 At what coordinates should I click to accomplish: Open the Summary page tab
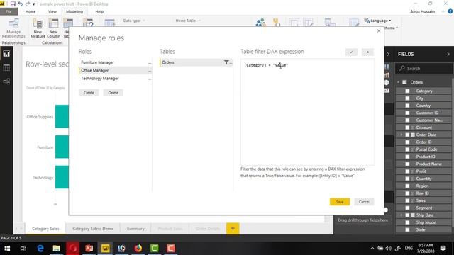point(135,228)
